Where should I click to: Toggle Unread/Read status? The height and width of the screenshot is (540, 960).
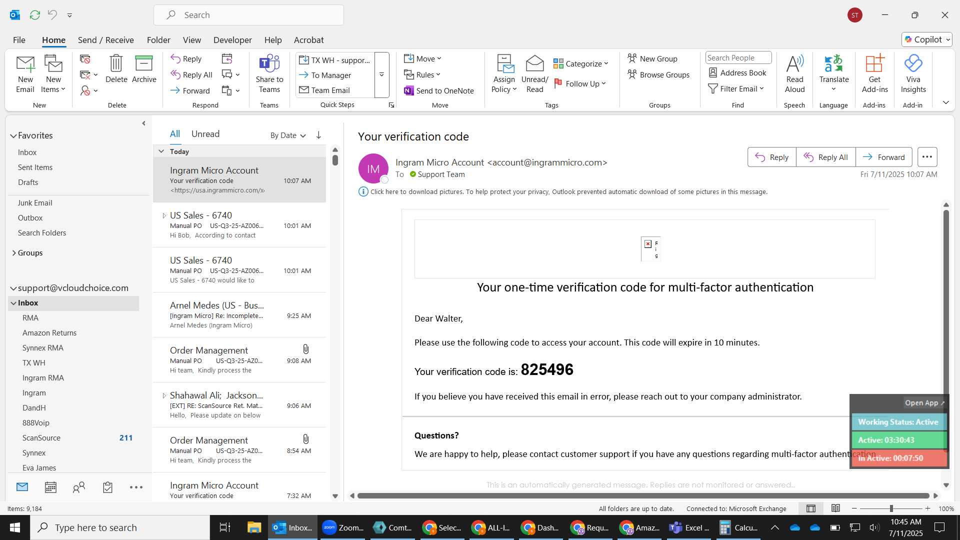click(x=534, y=74)
